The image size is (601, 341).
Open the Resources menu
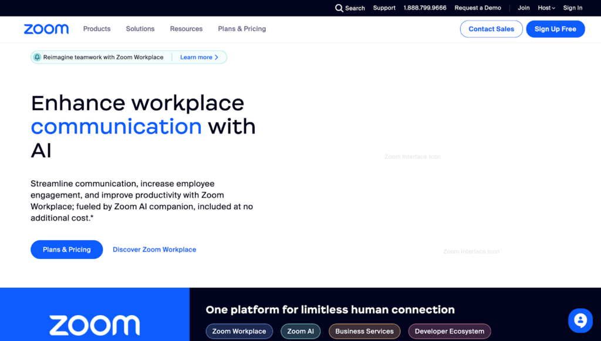186,29
